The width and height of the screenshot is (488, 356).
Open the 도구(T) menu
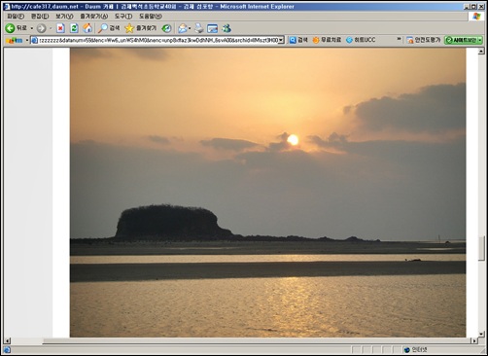(x=123, y=17)
